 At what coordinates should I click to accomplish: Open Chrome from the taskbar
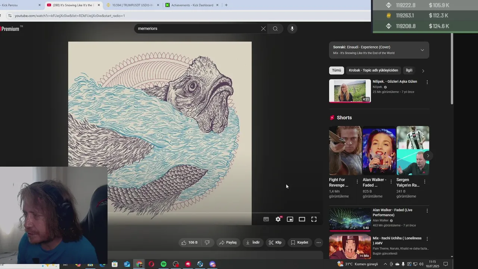click(x=139, y=264)
